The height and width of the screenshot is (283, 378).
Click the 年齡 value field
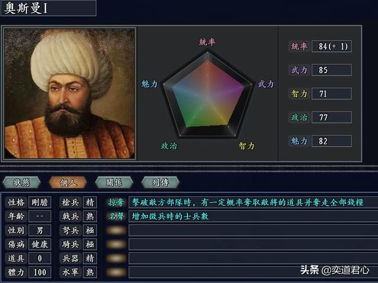pos(40,216)
